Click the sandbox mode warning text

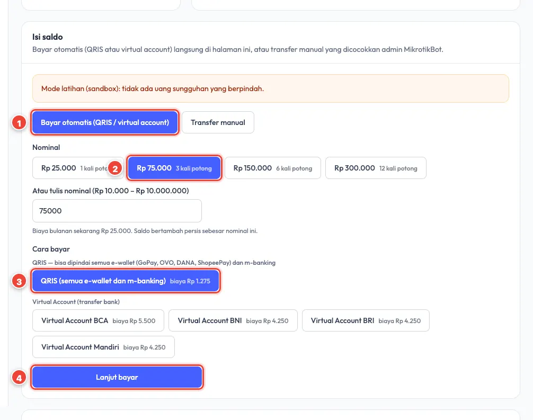(153, 88)
